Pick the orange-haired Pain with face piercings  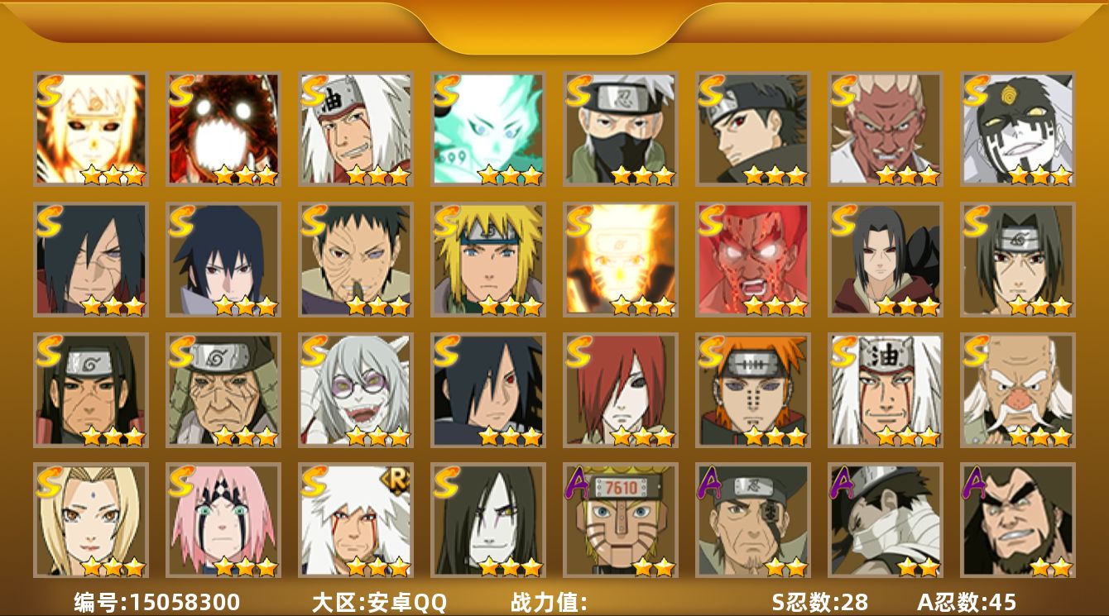753,390
